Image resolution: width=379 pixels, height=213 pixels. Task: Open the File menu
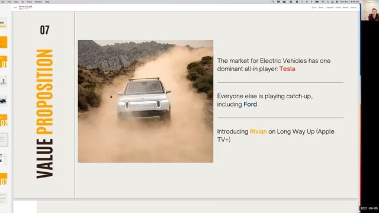pos(3,2)
